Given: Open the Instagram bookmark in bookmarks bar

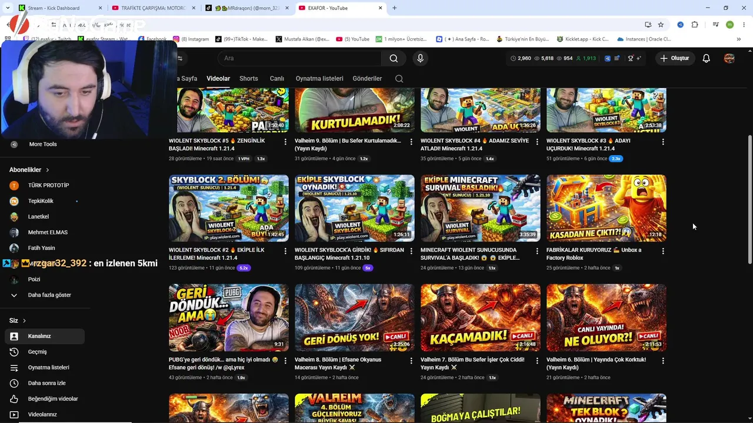Looking at the screenshot, I should 191,39.
